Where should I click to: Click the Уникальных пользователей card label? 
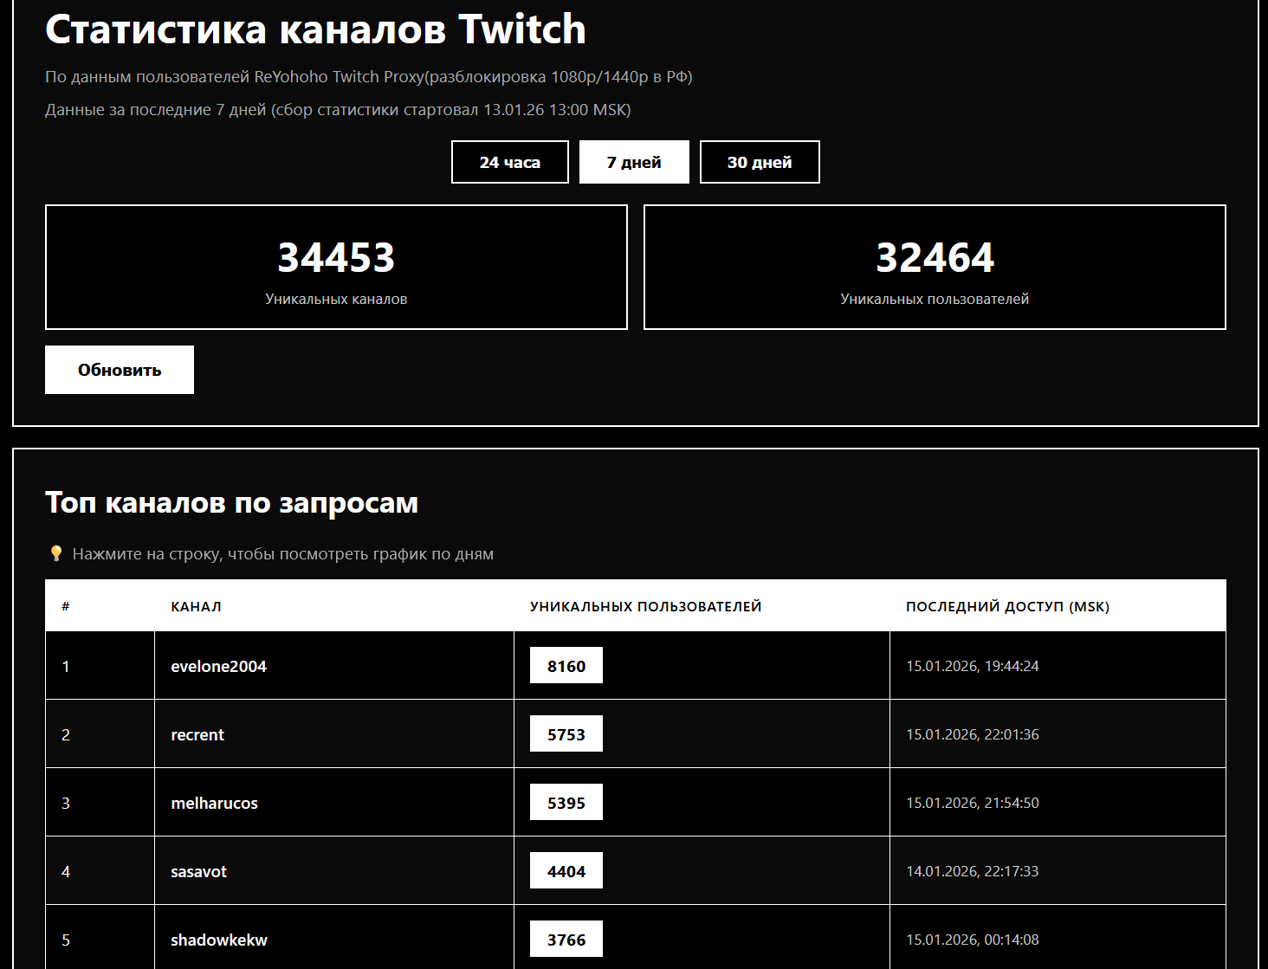point(935,299)
